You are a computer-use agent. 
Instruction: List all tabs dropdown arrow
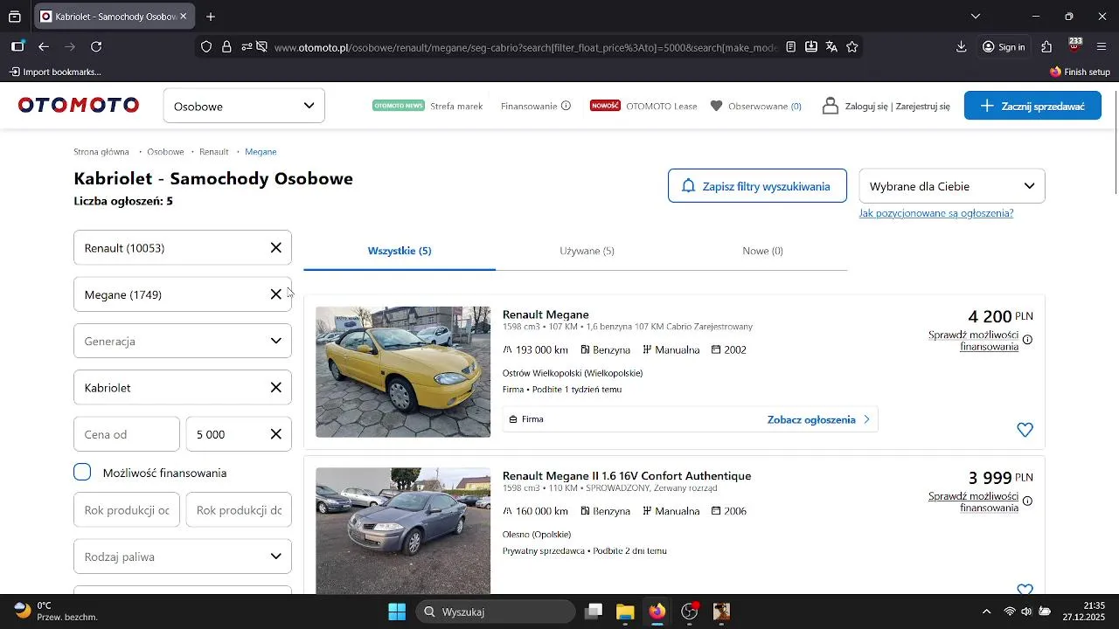click(x=976, y=17)
